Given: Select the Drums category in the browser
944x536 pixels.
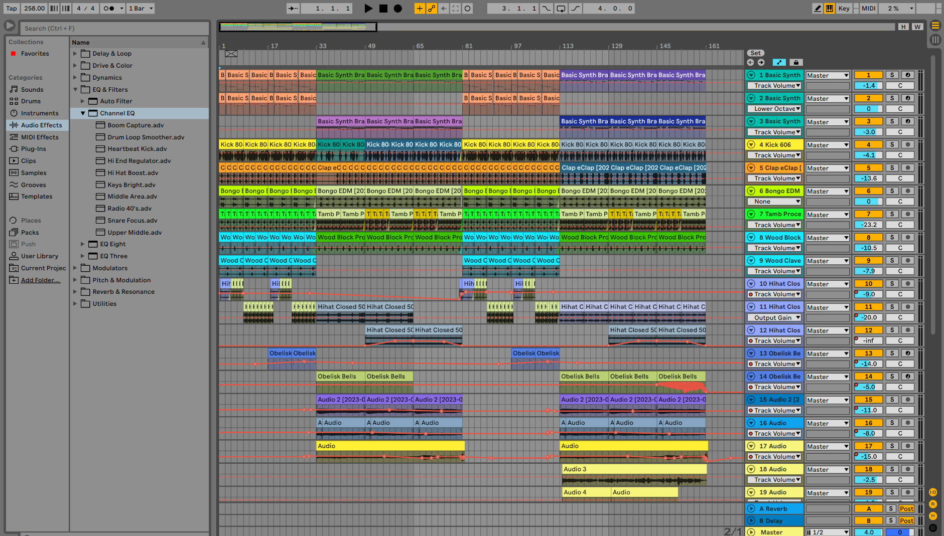Looking at the screenshot, I should pos(31,101).
